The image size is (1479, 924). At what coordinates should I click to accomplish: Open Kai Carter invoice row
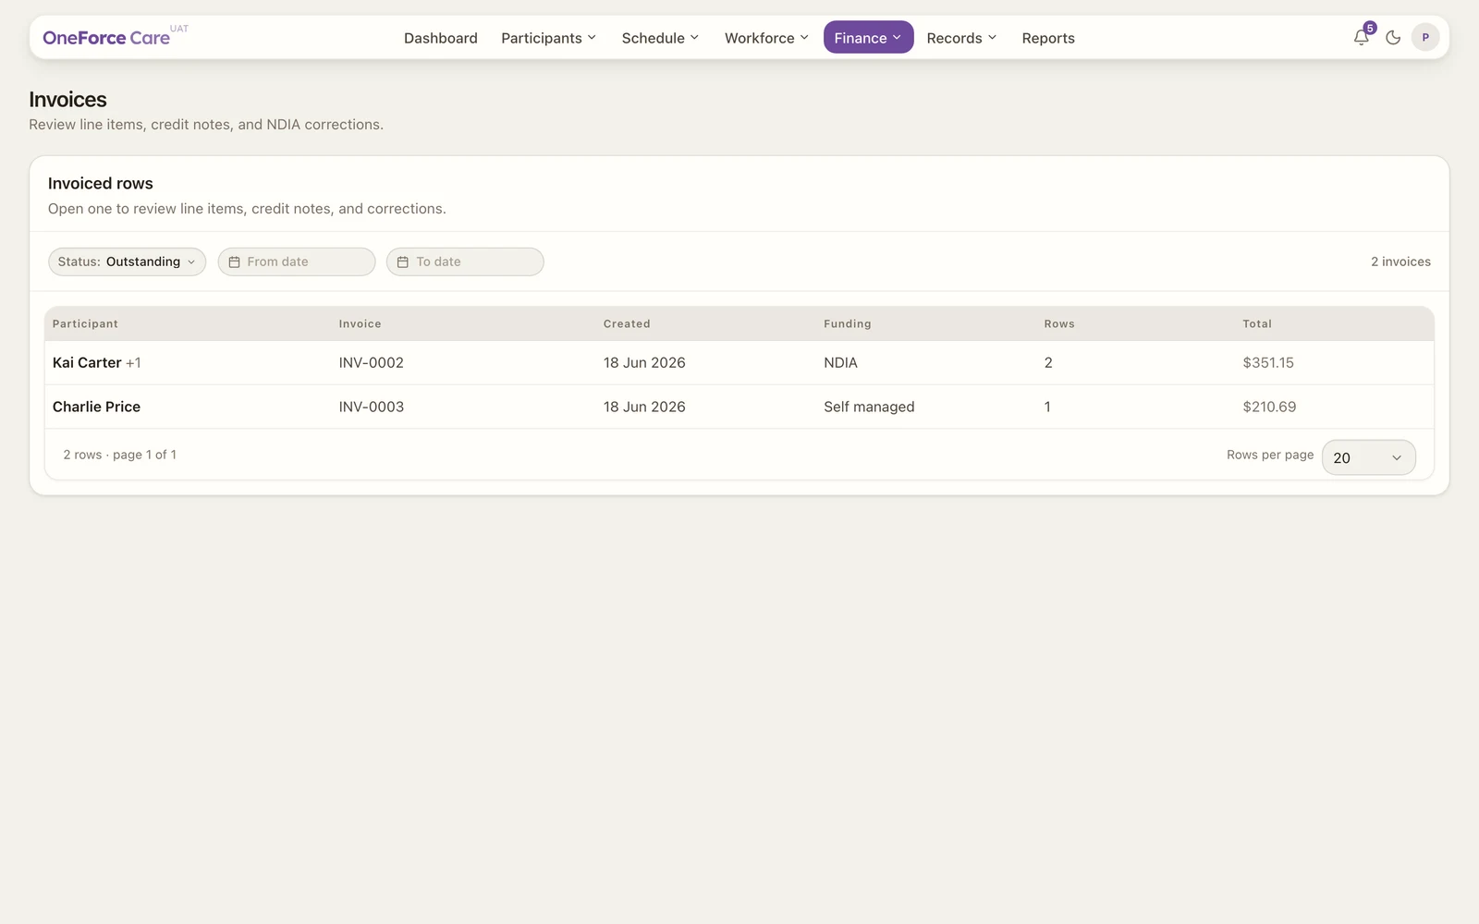[x=739, y=363]
